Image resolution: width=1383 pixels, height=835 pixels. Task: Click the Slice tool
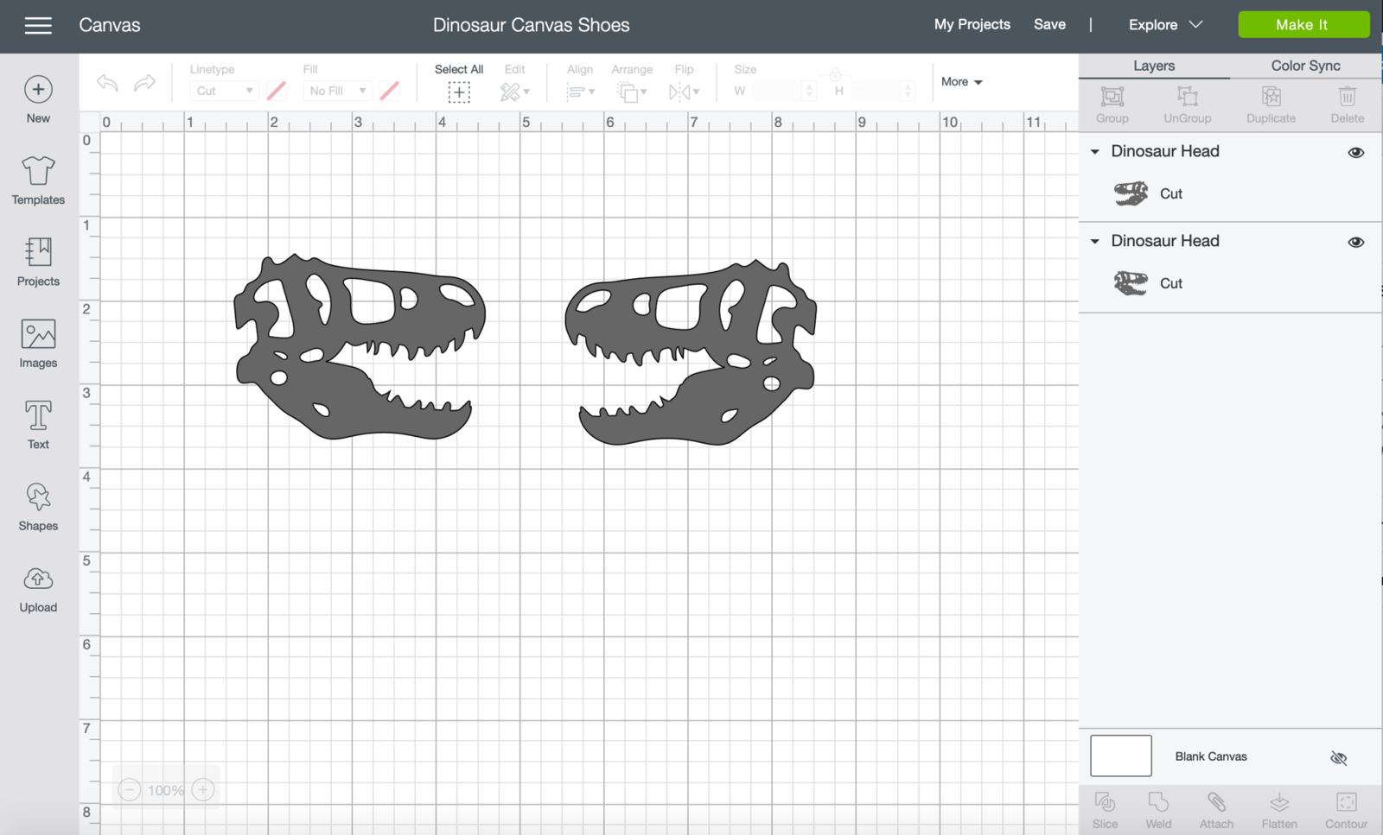tap(1105, 810)
